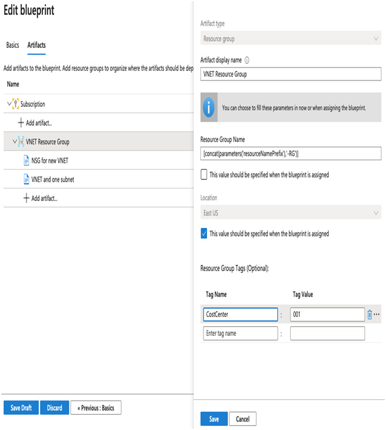
Task: Switch to the Basics tab
Action: click(13, 45)
